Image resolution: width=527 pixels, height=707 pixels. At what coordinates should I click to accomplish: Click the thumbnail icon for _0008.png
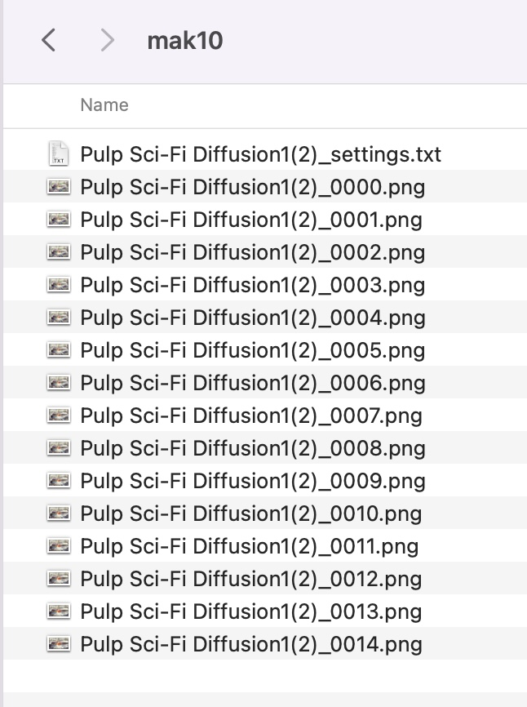59,447
